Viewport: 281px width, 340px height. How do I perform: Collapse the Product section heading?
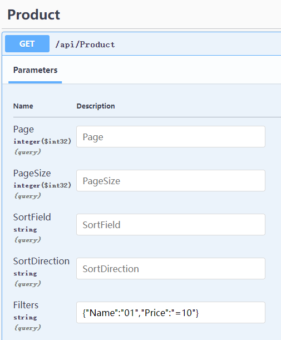click(33, 14)
